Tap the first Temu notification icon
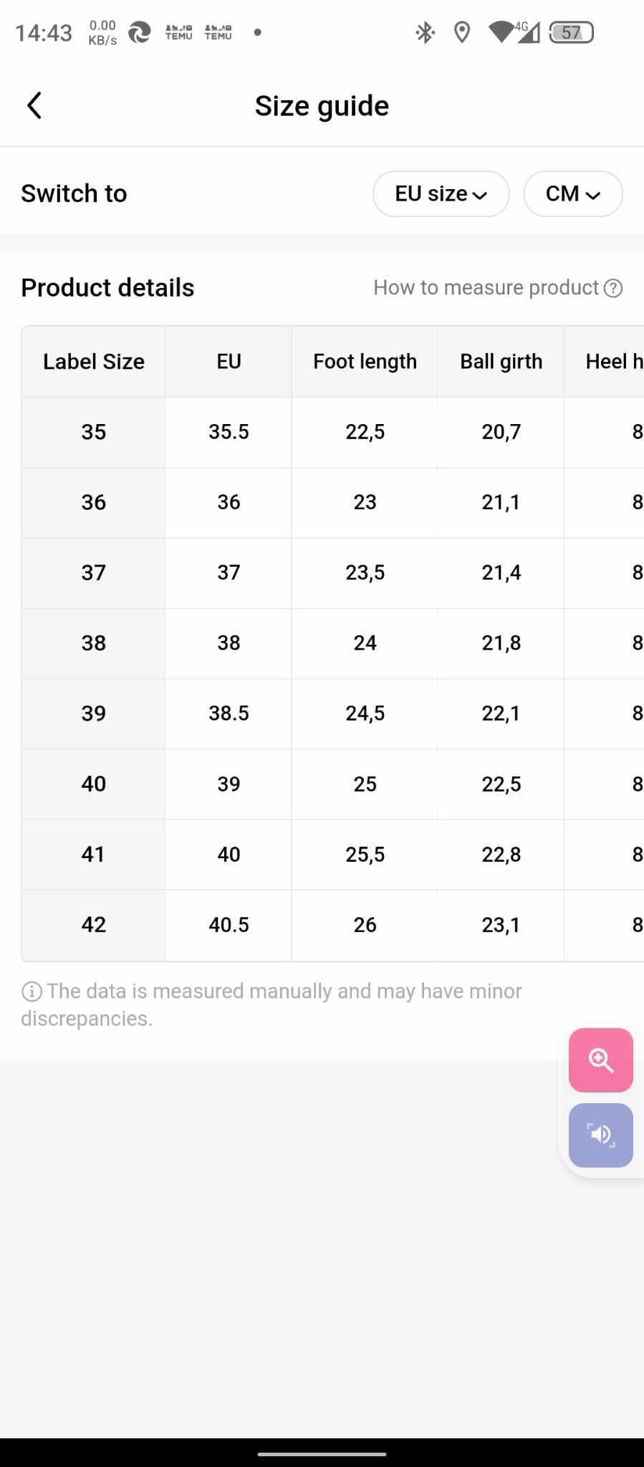The image size is (644, 1467). tap(178, 32)
